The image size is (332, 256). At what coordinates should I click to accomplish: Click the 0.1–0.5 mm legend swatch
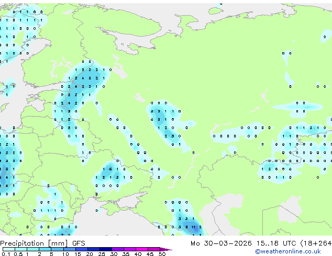coord(9,249)
